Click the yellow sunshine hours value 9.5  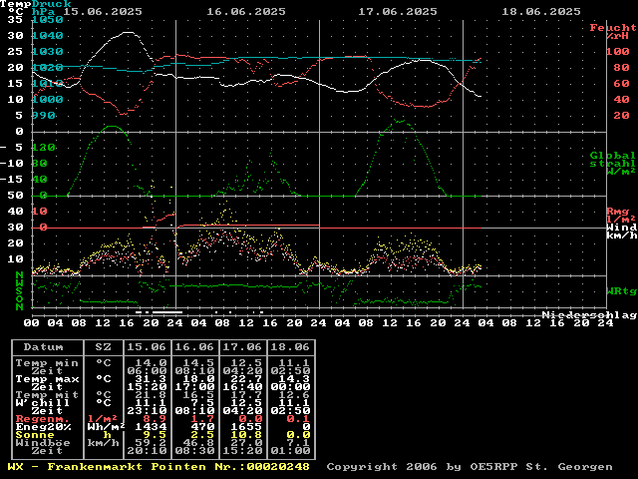point(156,435)
